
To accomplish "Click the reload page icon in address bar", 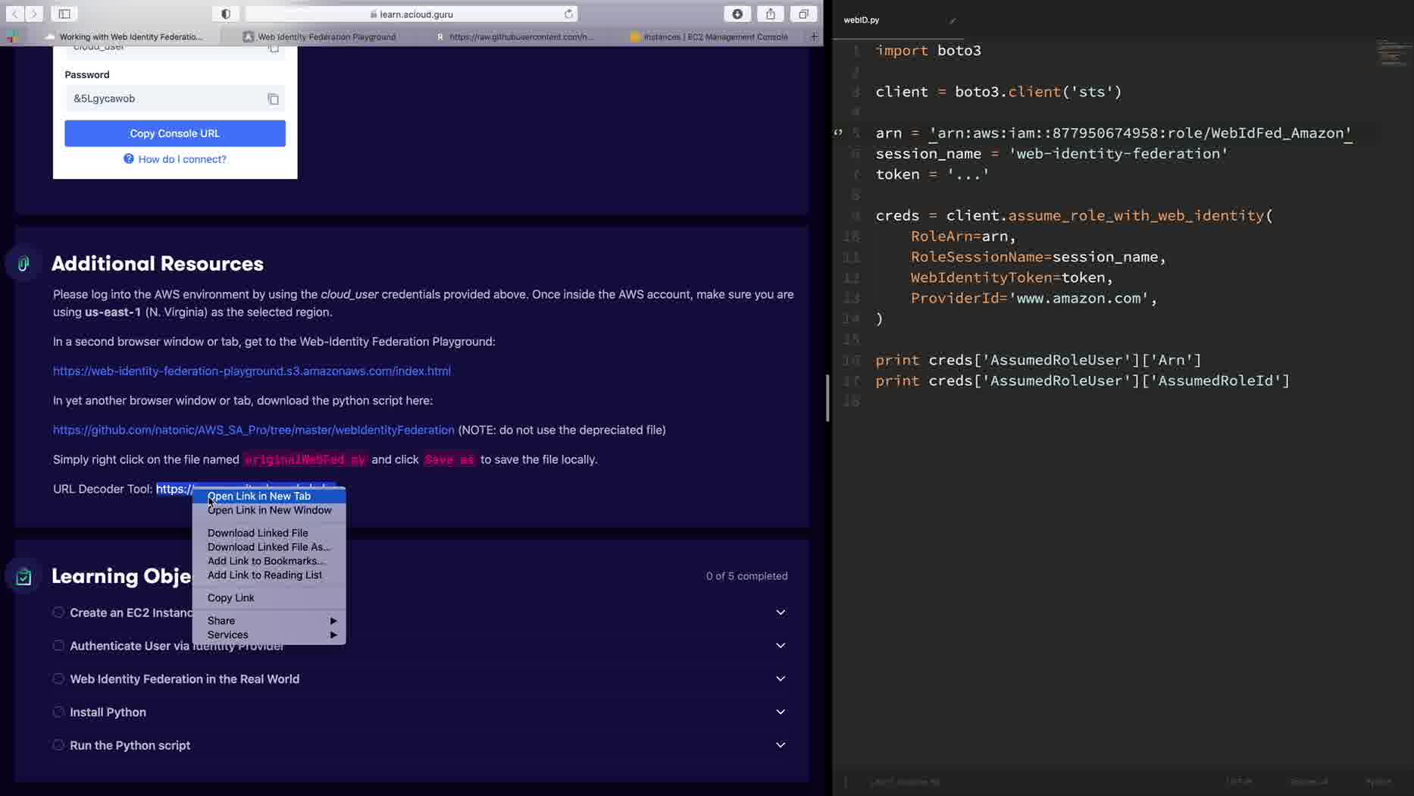I will click(568, 14).
